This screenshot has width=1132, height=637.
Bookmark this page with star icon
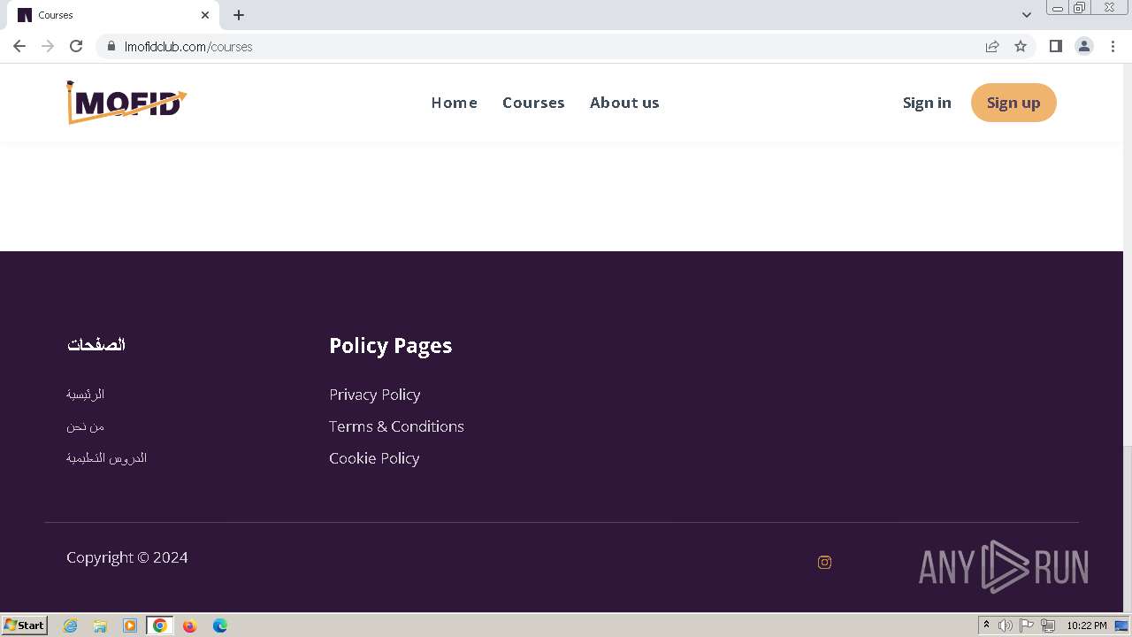coord(1021,46)
